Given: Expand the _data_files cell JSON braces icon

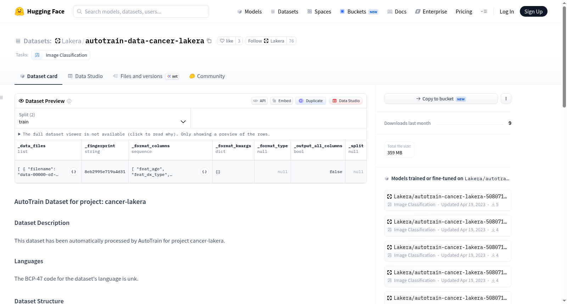Looking at the screenshot, I should tap(74, 172).
